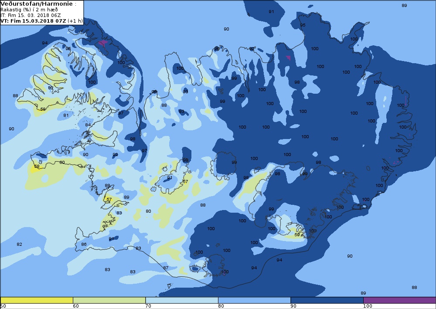Click the '90' label under the color scale

click(293, 306)
